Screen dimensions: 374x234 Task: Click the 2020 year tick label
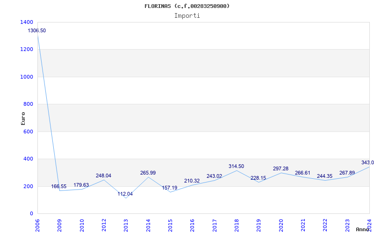pyautogui.click(x=281, y=226)
